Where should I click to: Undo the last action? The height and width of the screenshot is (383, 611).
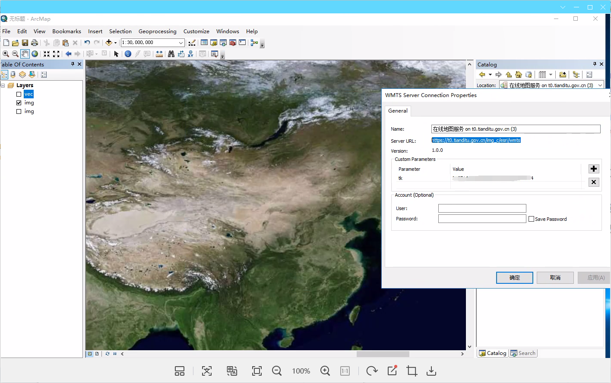[x=87, y=43]
